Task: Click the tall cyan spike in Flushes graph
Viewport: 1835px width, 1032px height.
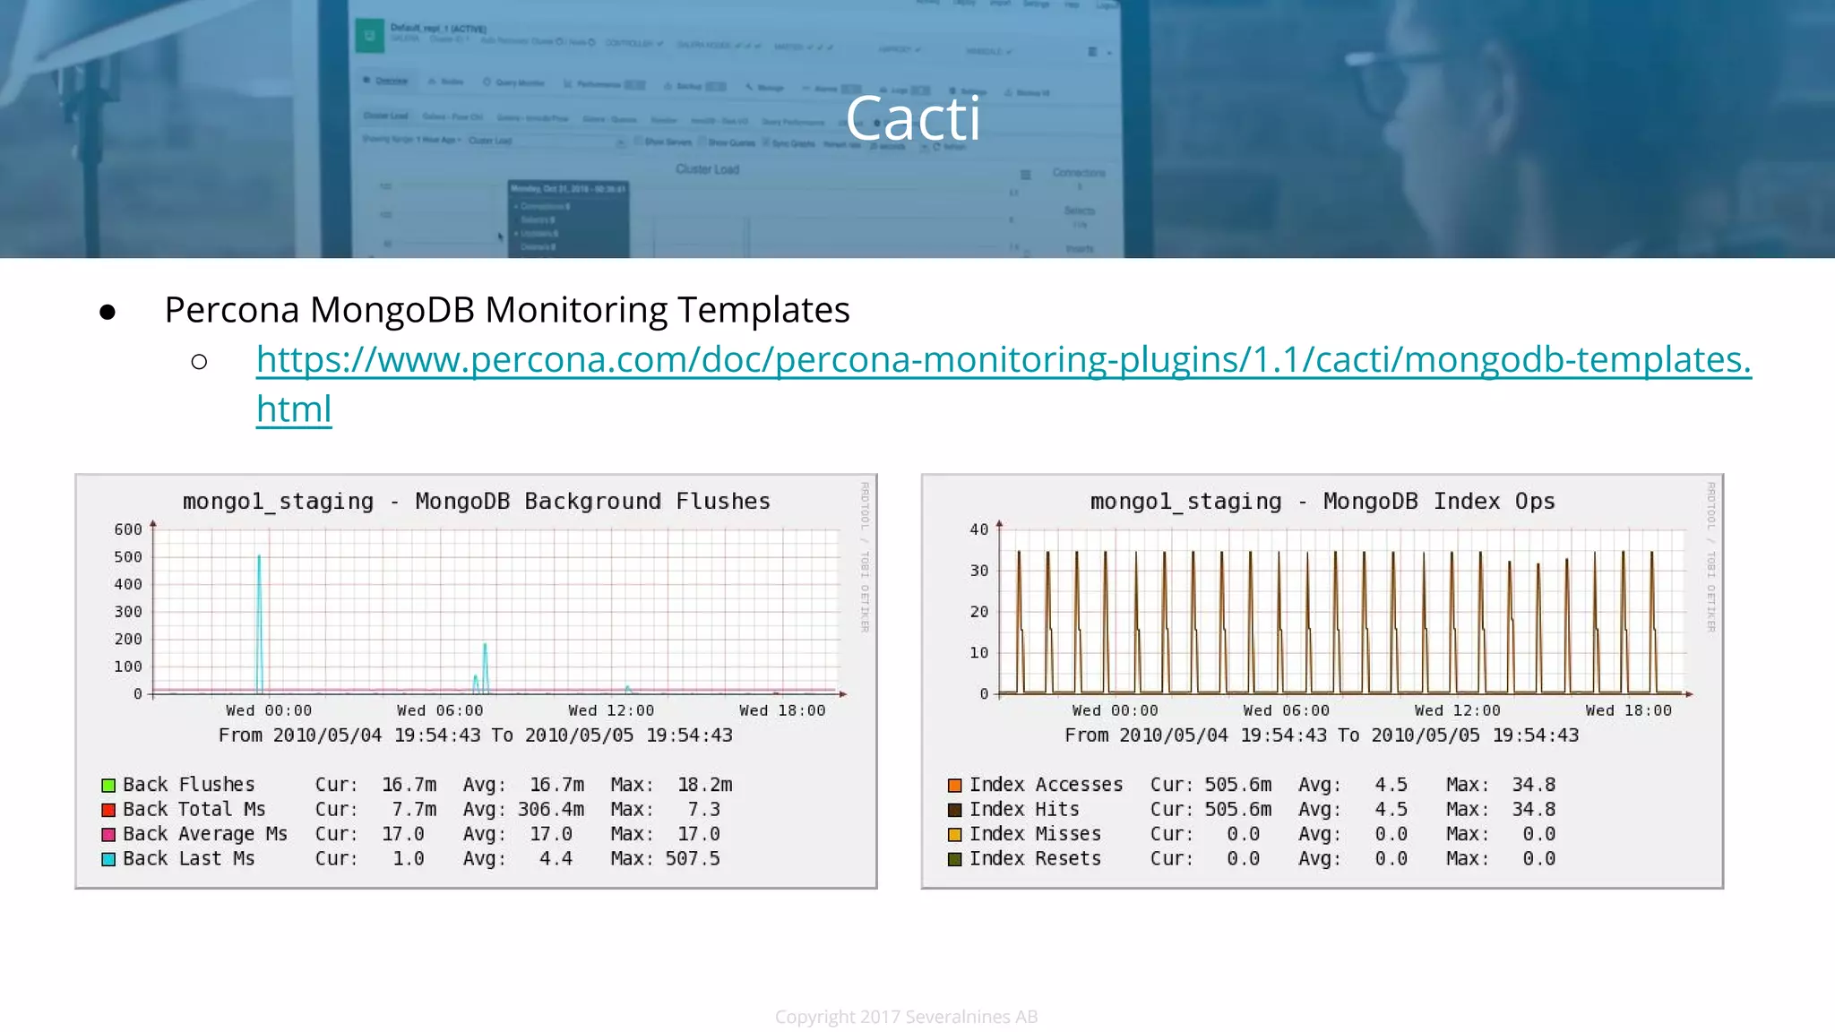Action: [259, 624]
